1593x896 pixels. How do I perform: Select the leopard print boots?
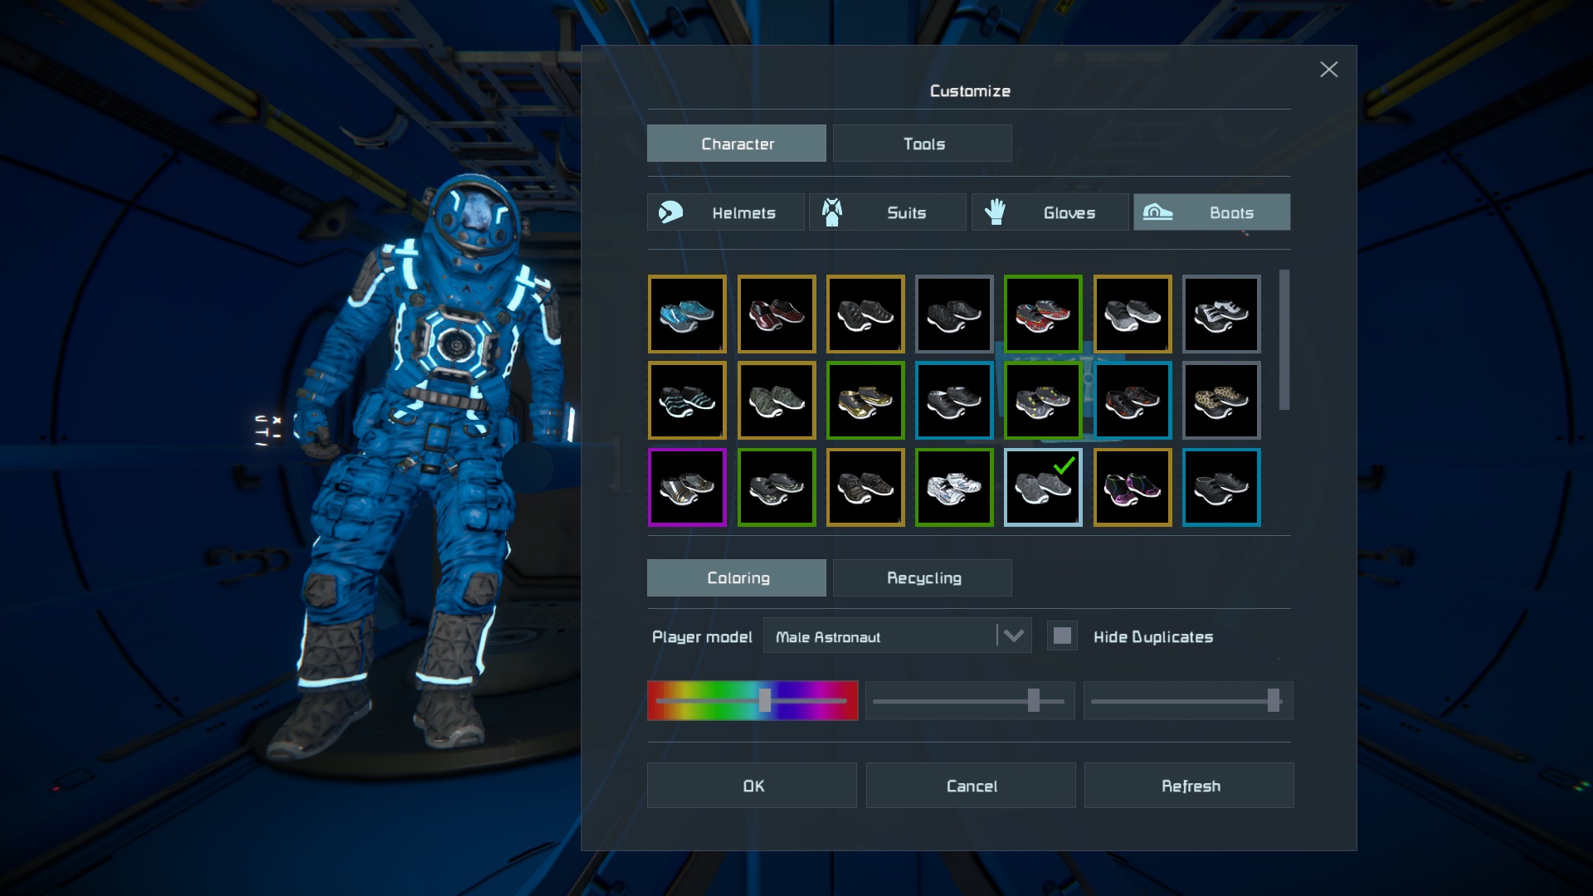coord(1221,401)
